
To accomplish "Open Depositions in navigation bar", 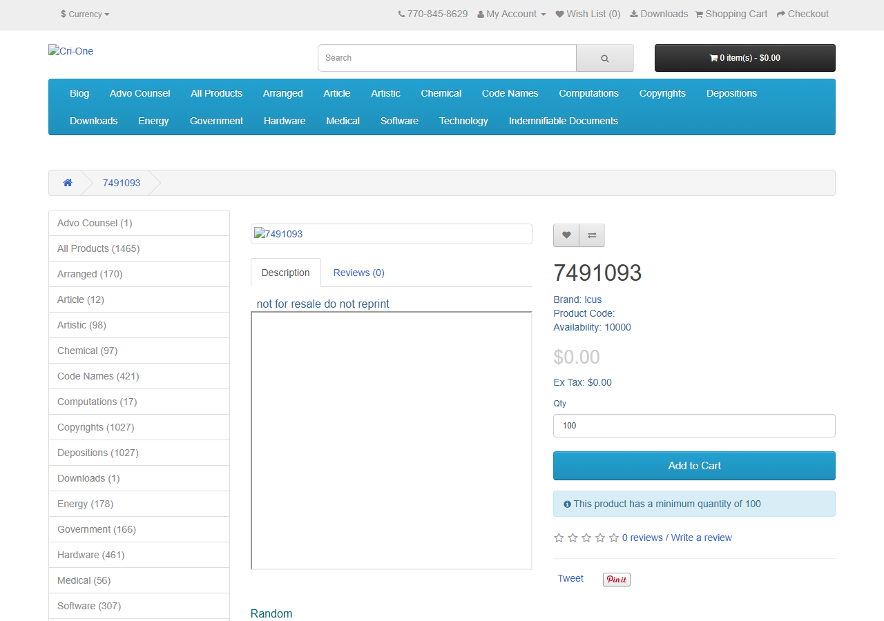I will (732, 93).
